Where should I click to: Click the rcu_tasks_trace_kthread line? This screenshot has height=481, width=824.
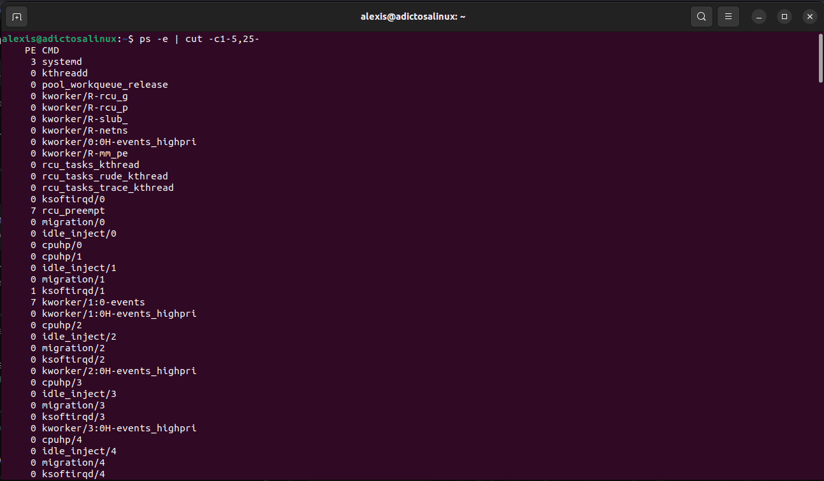[x=102, y=188]
